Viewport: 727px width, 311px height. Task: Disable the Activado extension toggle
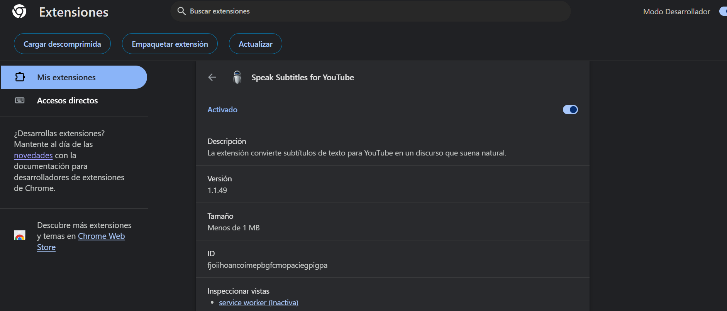click(x=570, y=110)
